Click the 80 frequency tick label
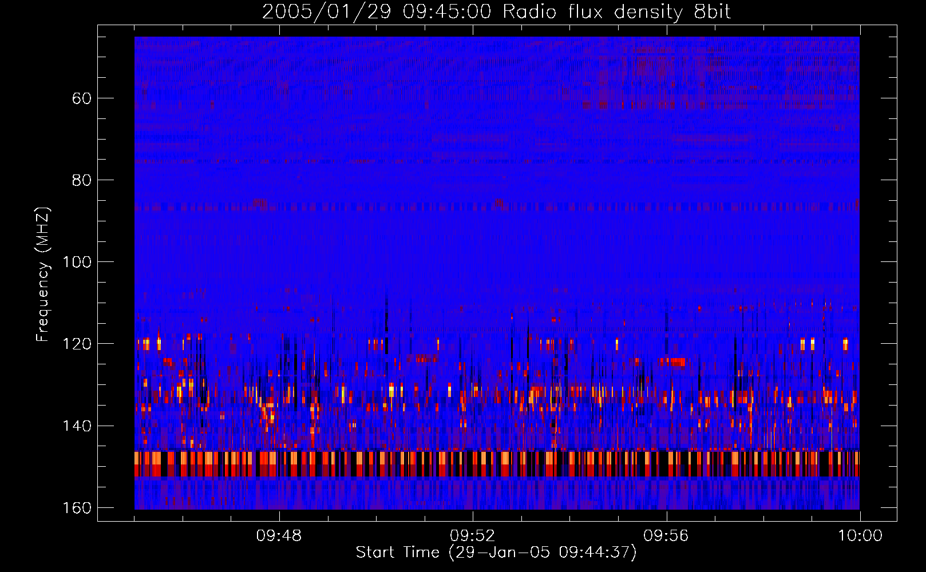 (x=82, y=180)
